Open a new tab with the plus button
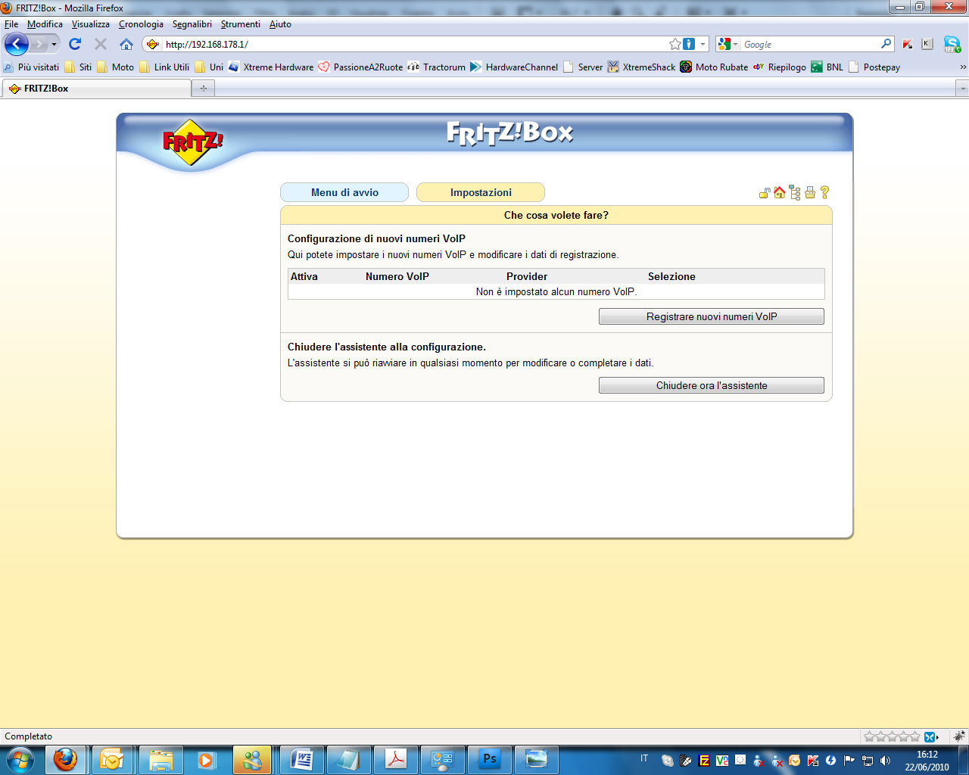 (x=203, y=89)
